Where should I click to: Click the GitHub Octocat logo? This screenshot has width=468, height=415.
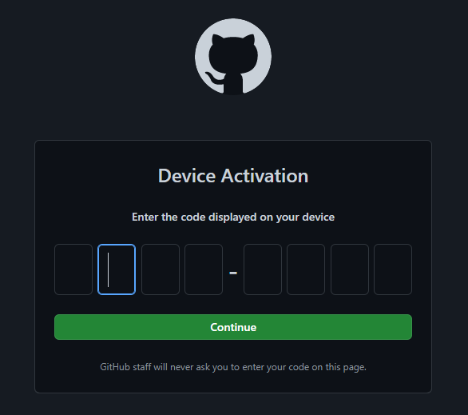[x=233, y=57]
